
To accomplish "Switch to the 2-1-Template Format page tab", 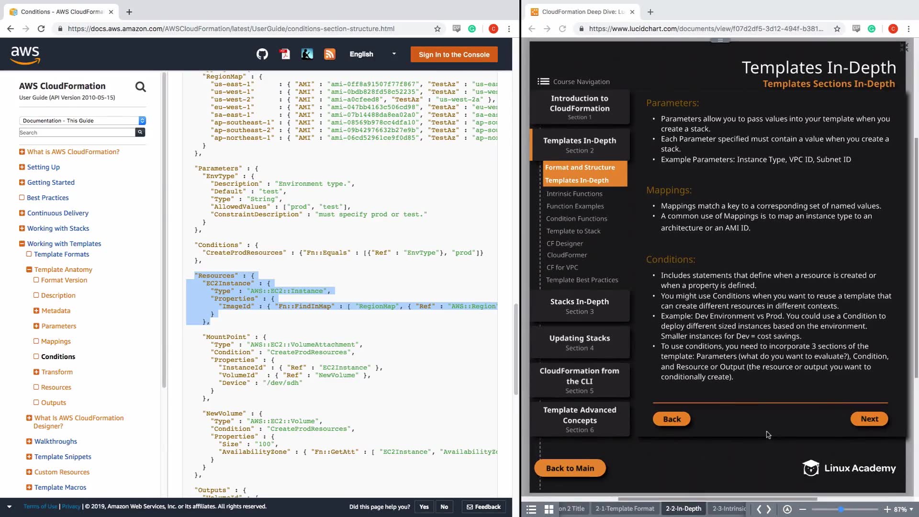I will coord(624,508).
